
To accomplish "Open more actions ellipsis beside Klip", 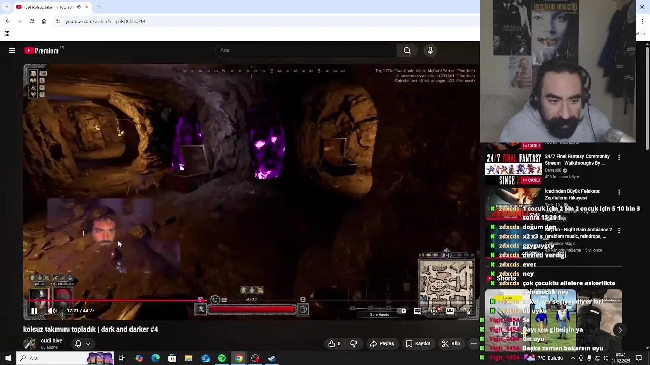I will [x=474, y=343].
